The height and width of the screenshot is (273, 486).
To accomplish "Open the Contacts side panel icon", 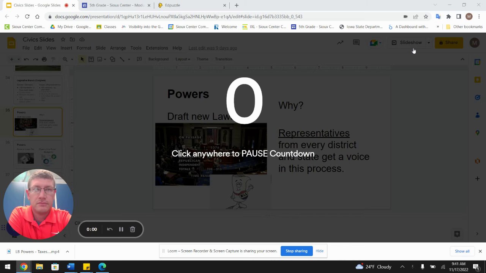I will point(477,115).
